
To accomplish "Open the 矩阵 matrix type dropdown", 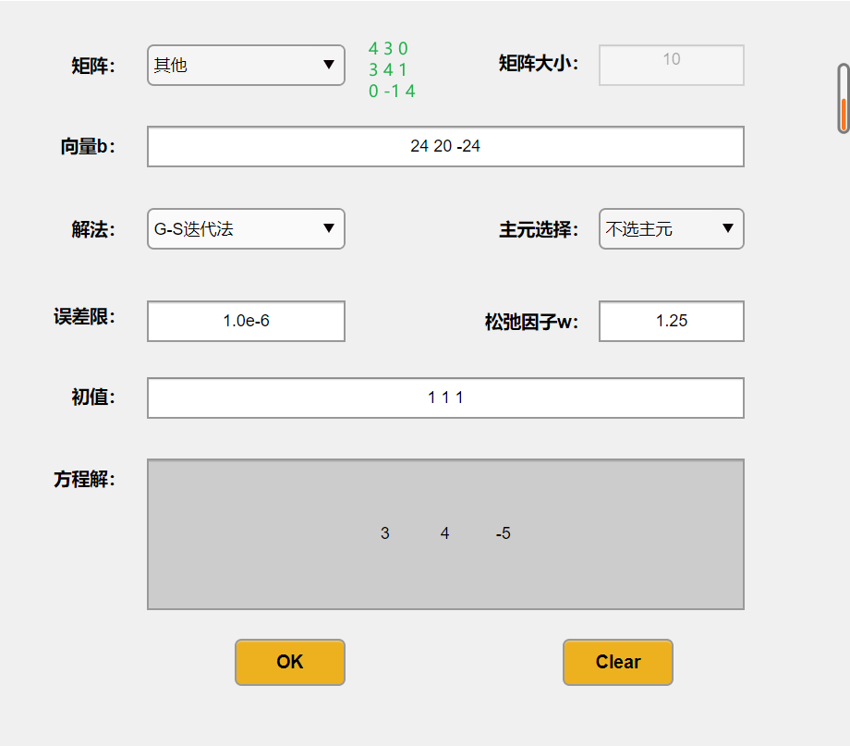I will [x=245, y=65].
